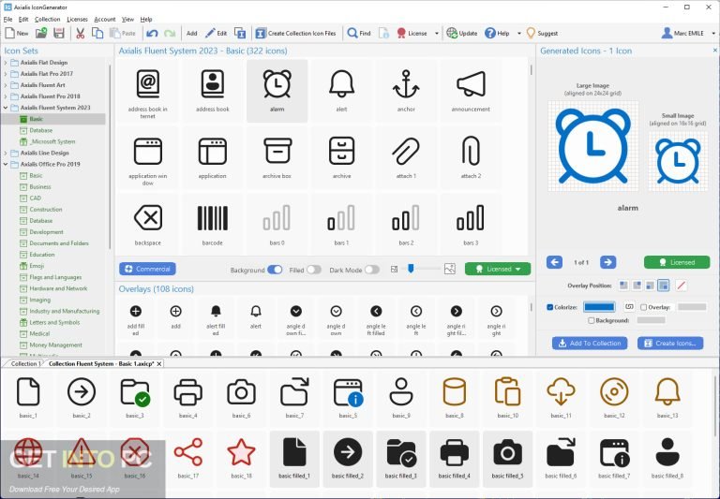Uncheck the Colorize checkbox
Image resolution: width=720 pixels, height=499 pixels.
pyautogui.click(x=549, y=307)
